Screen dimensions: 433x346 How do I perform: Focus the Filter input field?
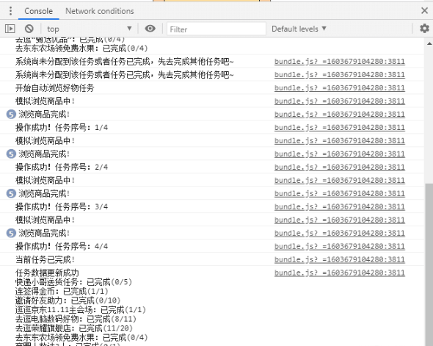[216, 29]
